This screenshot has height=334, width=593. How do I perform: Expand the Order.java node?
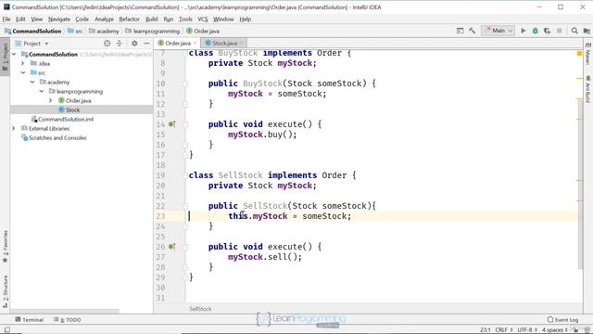tap(51, 100)
